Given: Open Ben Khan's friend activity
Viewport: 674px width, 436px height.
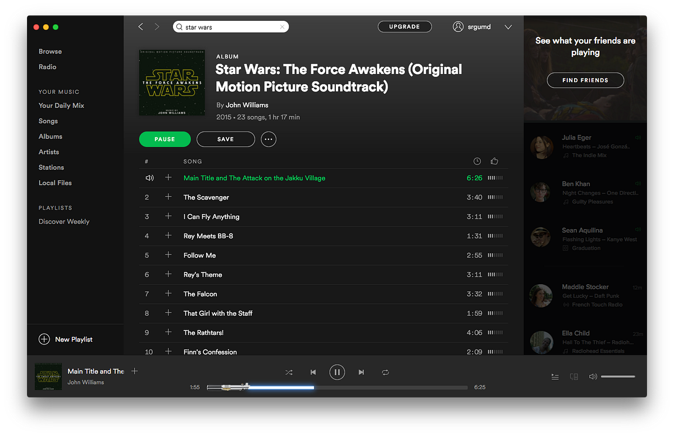Looking at the screenshot, I should coord(585,192).
